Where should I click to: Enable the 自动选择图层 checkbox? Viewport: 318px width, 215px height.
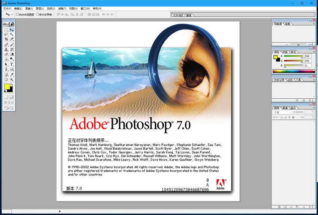click(17, 14)
